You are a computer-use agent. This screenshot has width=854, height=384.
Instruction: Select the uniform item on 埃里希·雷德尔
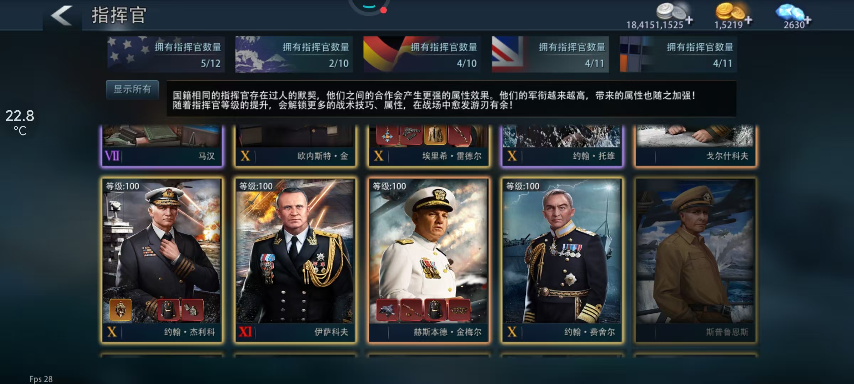coord(435,135)
